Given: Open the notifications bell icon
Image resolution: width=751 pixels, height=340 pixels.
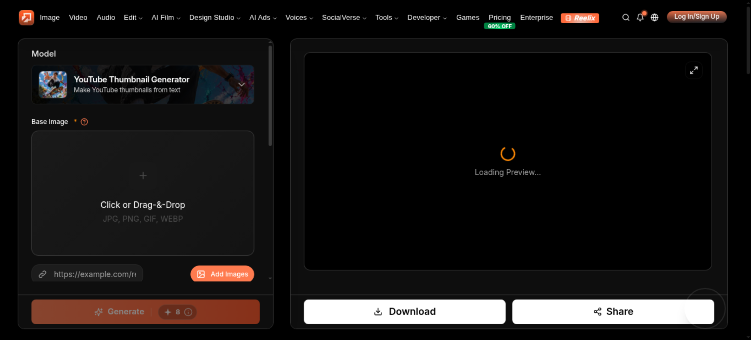Looking at the screenshot, I should point(640,18).
